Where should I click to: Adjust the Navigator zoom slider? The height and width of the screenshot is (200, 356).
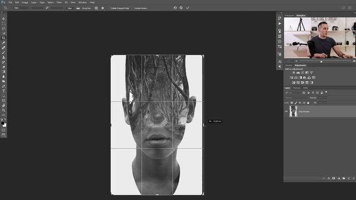tap(322, 61)
